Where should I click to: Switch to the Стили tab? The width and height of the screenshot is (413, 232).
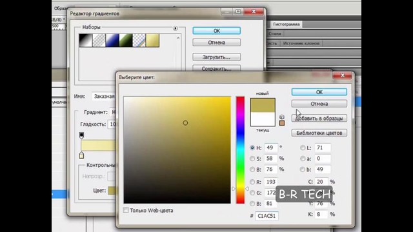click(x=275, y=34)
